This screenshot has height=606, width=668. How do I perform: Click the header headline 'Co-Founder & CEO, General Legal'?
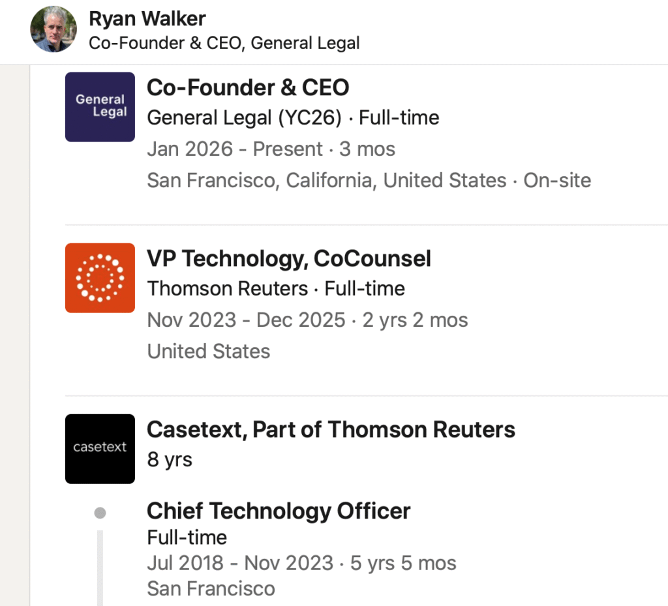[x=224, y=44]
